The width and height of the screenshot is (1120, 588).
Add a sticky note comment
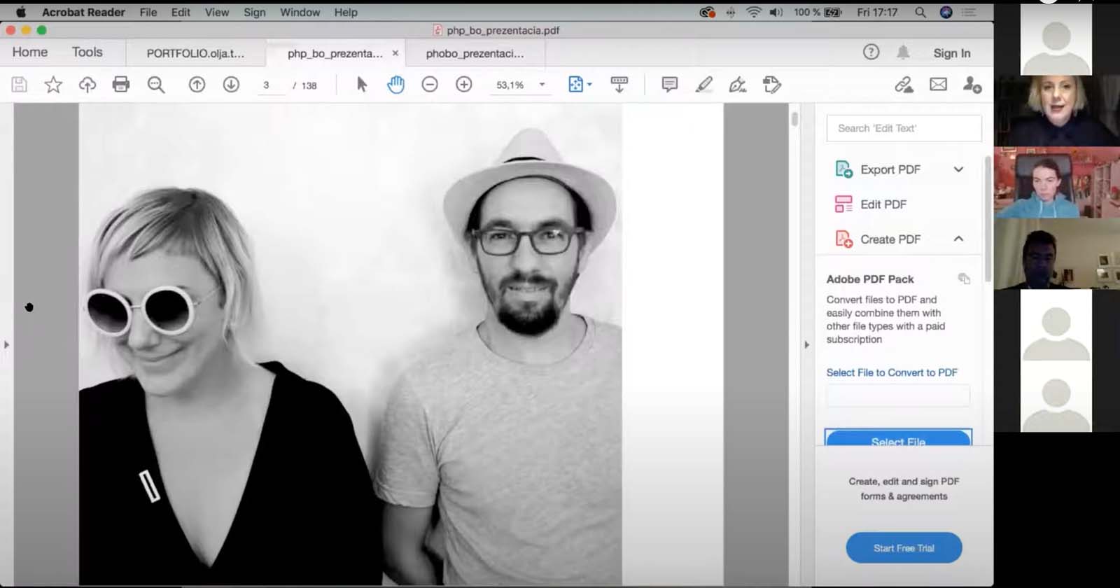[x=669, y=85]
